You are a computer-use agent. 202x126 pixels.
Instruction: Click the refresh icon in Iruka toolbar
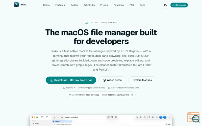coord(157,117)
